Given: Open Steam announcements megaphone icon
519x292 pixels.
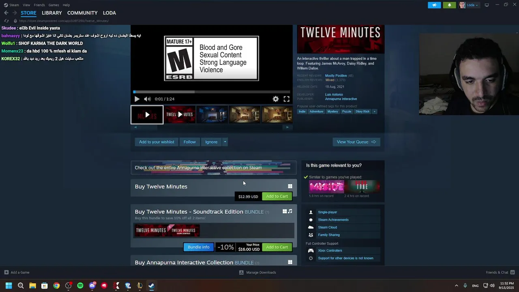Looking at the screenshot, I should coord(434,5).
